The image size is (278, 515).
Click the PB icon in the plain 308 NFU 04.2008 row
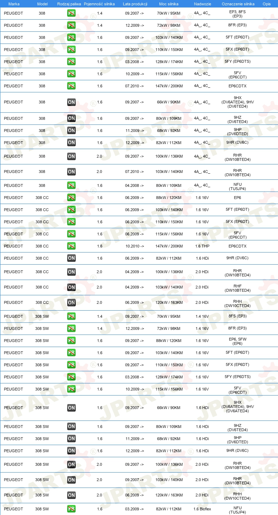pyautogui.click(x=71, y=185)
